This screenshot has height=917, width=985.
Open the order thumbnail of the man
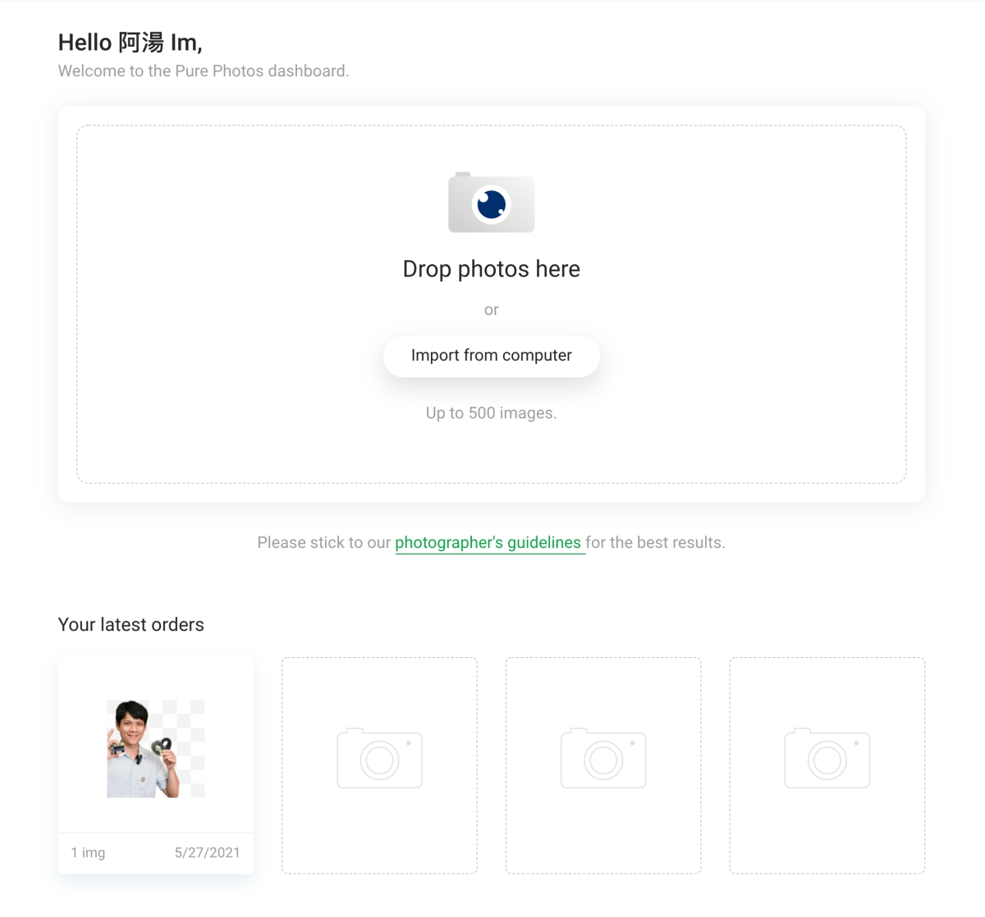click(155, 748)
